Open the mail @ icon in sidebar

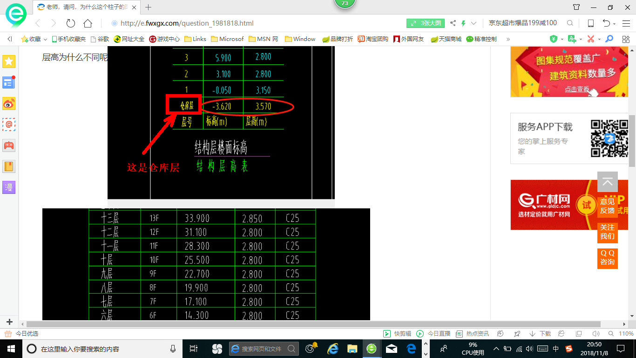pos(9,124)
